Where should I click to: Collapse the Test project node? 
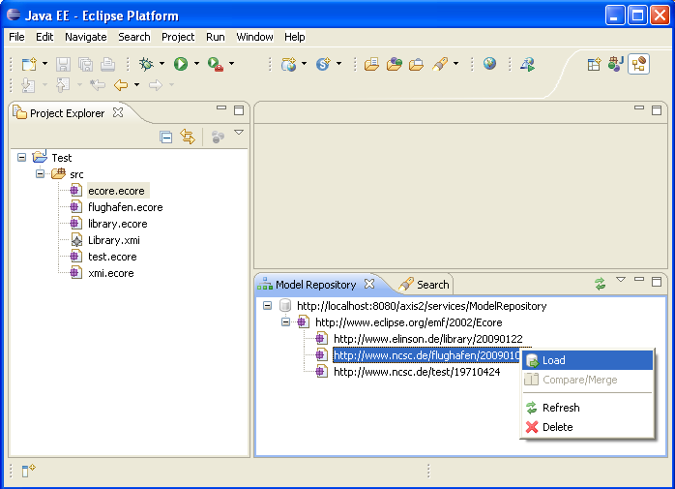tap(21, 158)
